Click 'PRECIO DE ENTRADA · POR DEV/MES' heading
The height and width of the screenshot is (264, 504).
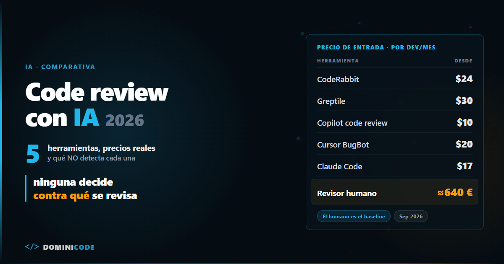(376, 47)
